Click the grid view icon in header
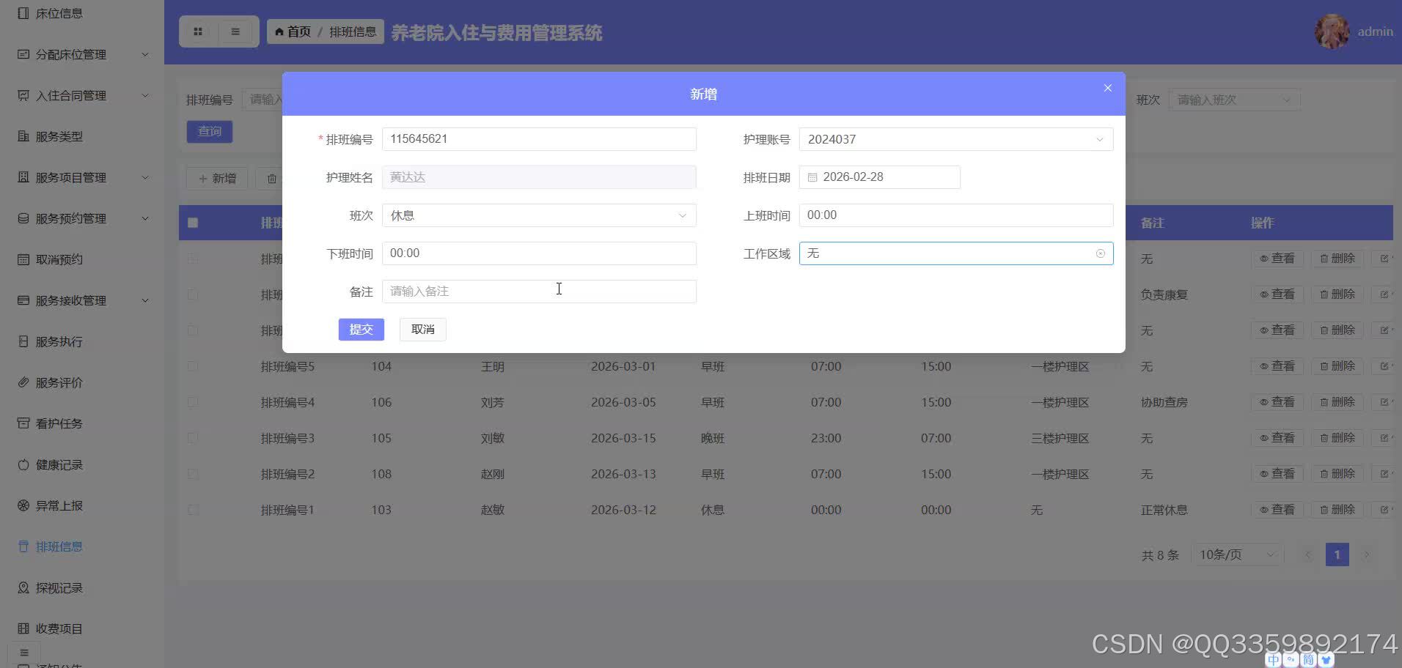The image size is (1402, 668). pos(198,31)
